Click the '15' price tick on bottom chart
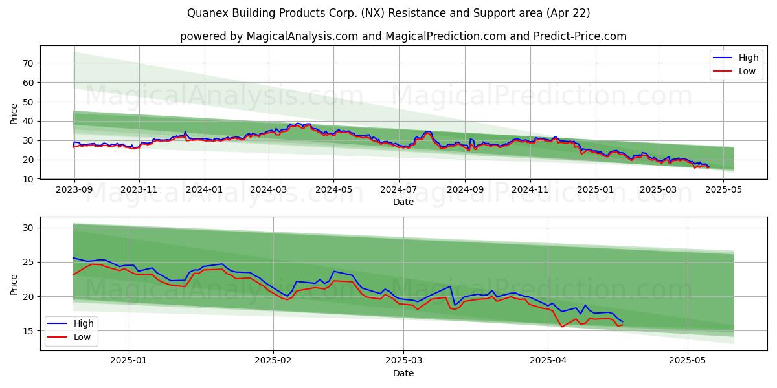Image resolution: width=777 pixels, height=388 pixels. pyautogui.click(x=30, y=331)
